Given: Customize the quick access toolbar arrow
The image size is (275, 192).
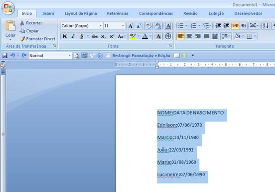Looking at the screenshot, I should coord(193,56).
